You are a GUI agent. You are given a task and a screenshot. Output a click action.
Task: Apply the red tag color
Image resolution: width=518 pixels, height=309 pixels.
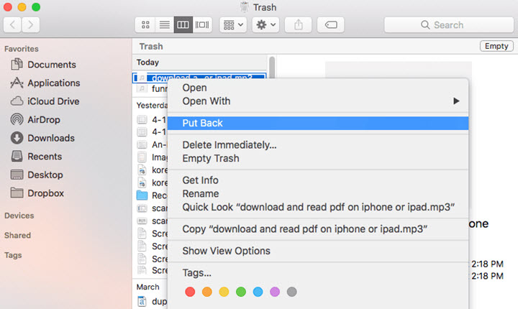coord(190,292)
